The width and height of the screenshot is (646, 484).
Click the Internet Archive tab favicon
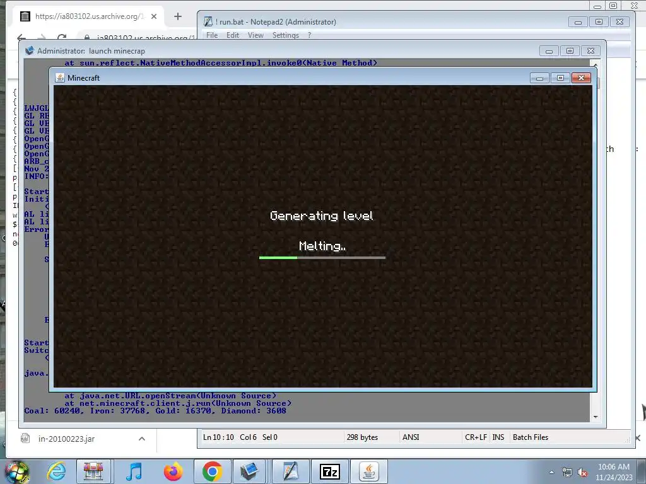pyautogui.click(x=25, y=16)
